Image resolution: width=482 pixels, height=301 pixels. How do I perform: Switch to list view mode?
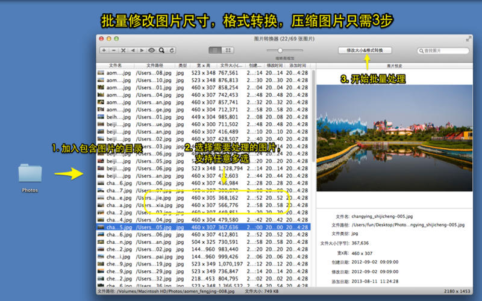pos(214,51)
